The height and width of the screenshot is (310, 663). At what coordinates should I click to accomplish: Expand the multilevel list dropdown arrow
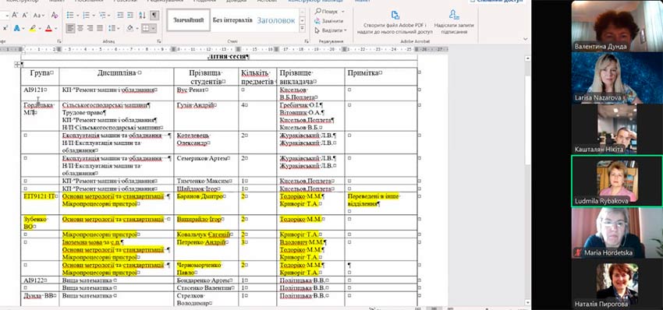[109, 16]
